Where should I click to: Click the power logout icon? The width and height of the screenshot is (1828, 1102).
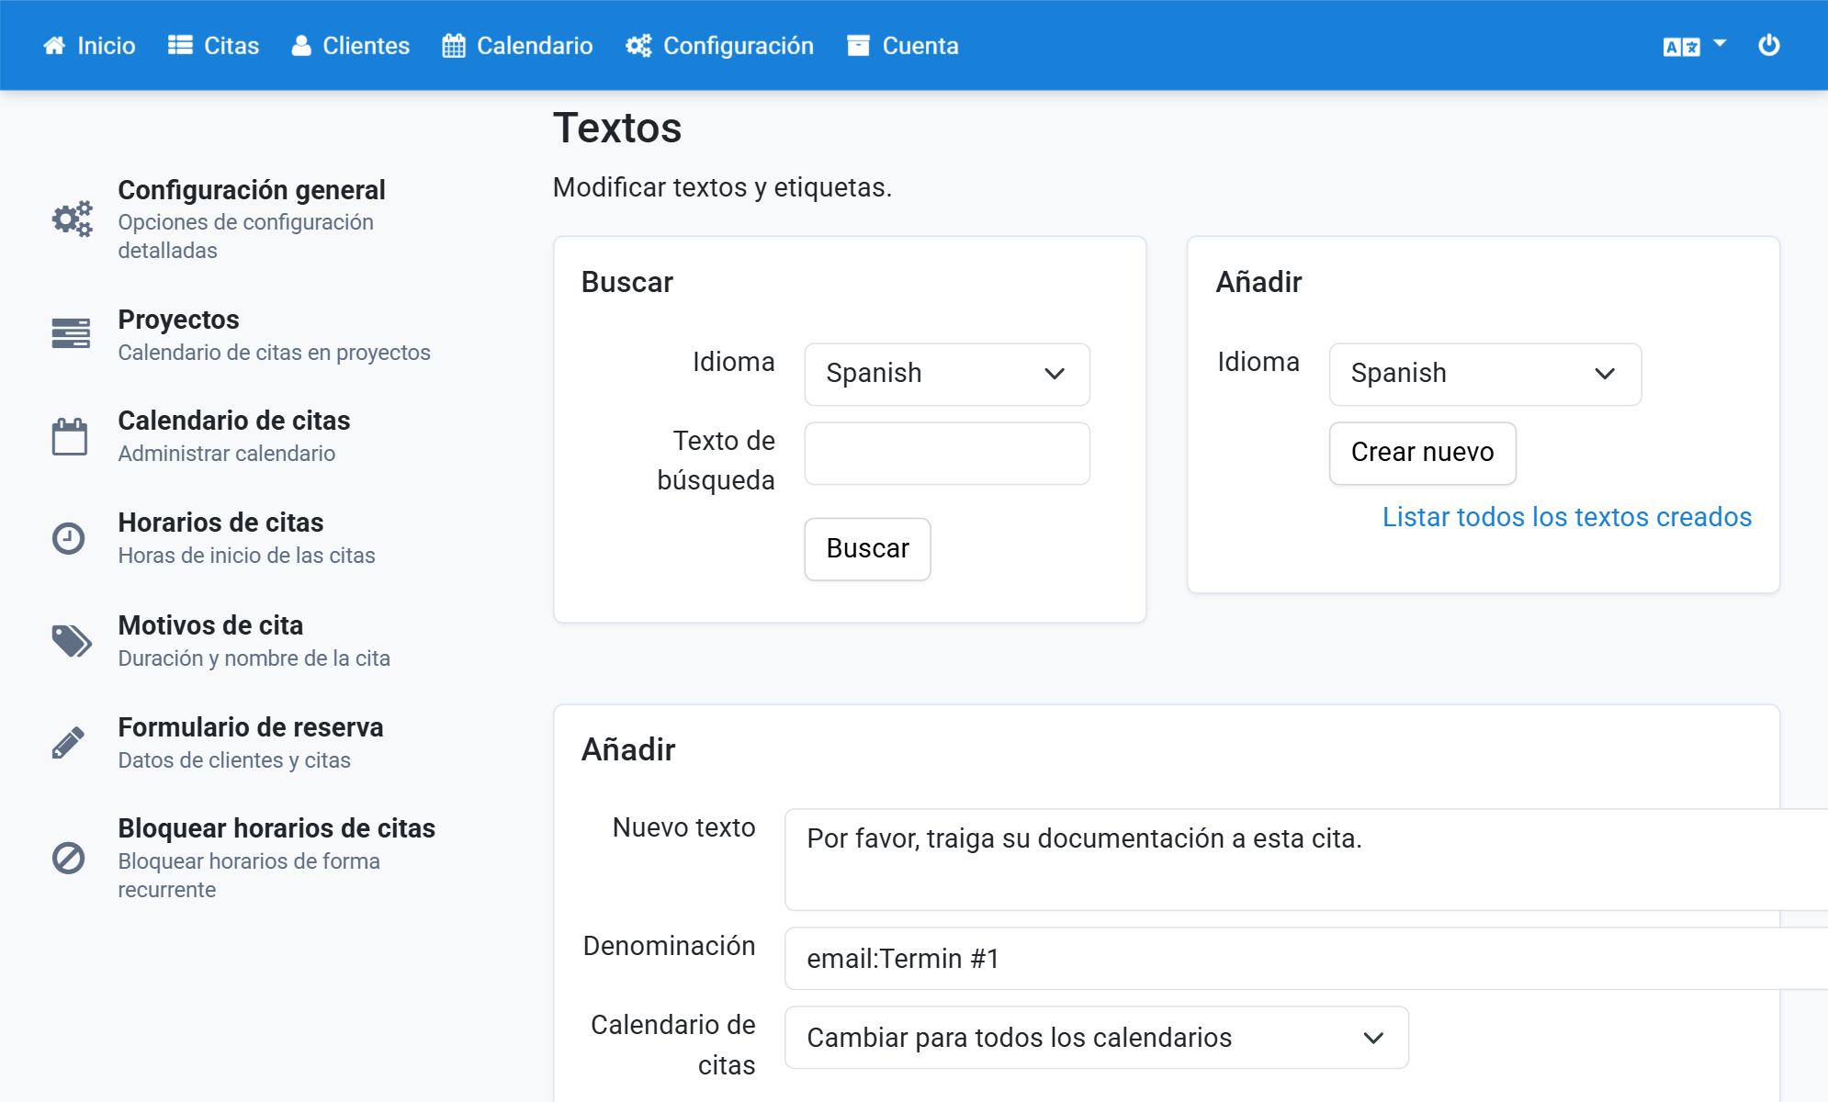[1769, 45]
